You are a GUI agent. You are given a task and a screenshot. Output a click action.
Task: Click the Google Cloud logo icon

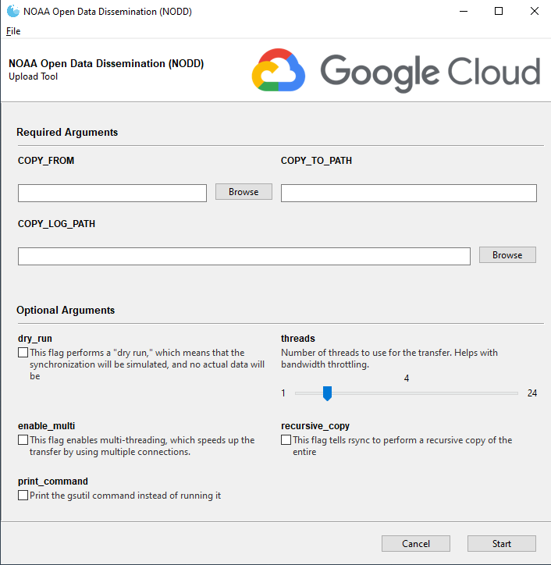click(279, 70)
